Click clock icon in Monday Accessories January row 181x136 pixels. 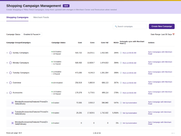(121, 103)
